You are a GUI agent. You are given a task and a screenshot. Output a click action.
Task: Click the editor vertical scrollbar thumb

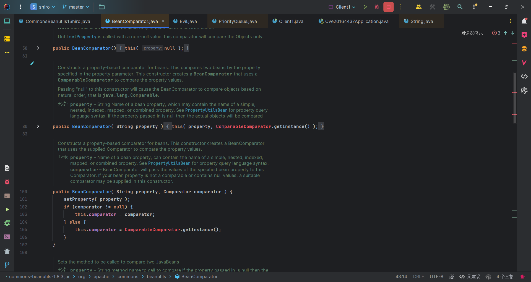pos(515,98)
